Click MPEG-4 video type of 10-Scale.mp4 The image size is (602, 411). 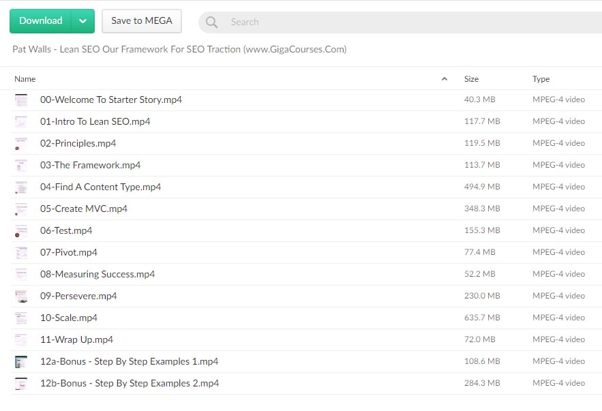pos(558,318)
